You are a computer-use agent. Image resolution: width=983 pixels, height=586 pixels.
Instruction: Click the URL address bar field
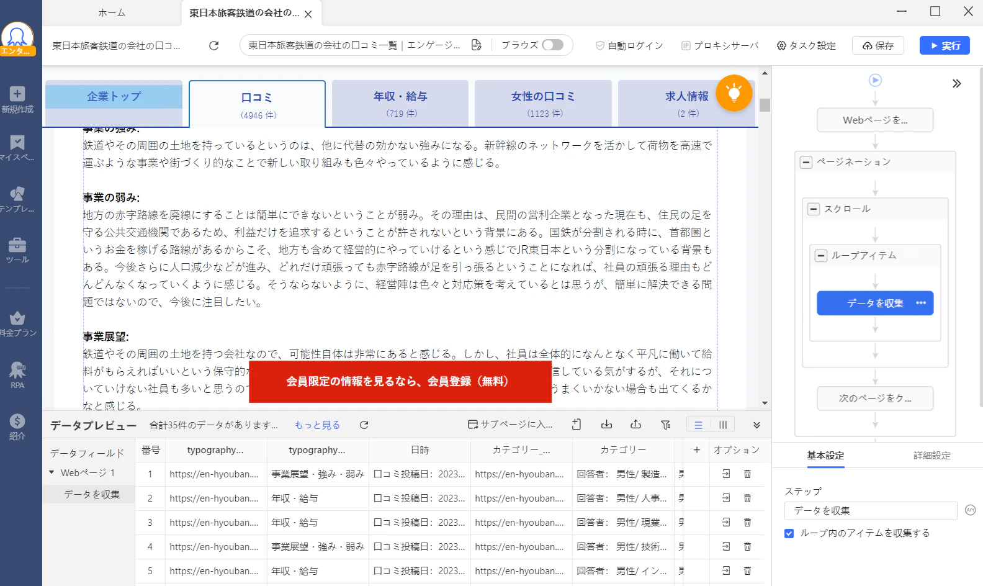354,45
